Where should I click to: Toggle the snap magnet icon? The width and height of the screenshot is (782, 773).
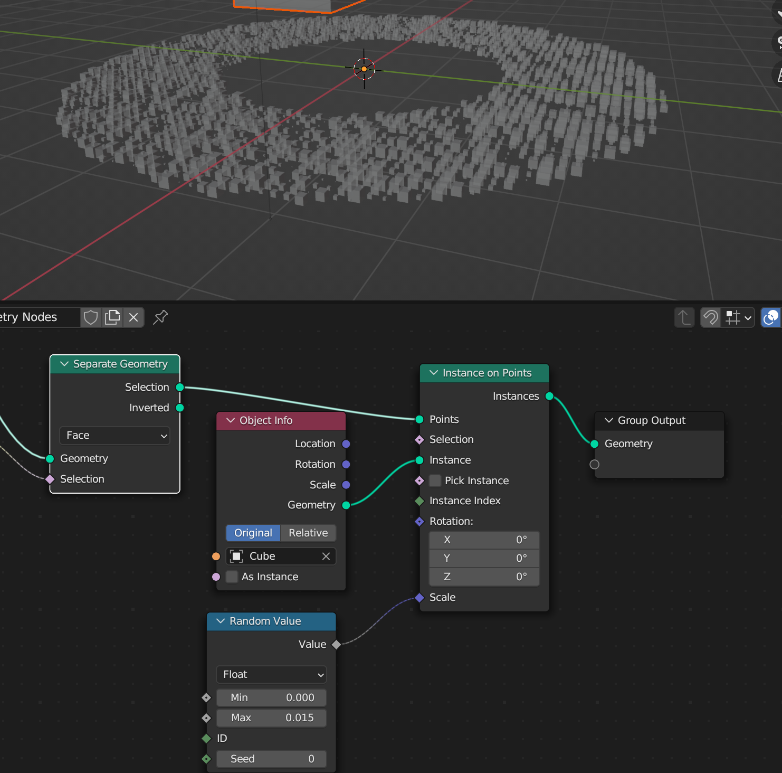(711, 317)
